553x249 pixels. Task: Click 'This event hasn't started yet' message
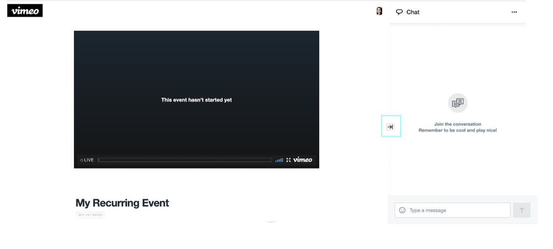click(196, 100)
